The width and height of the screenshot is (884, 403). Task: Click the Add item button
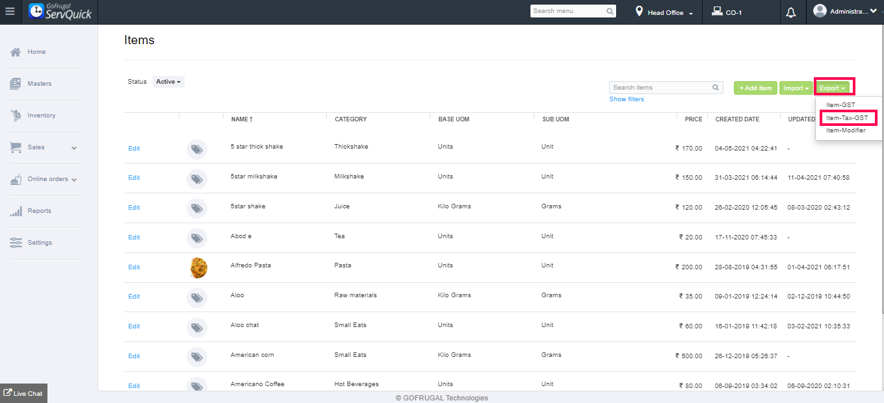[x=755, y=88]
